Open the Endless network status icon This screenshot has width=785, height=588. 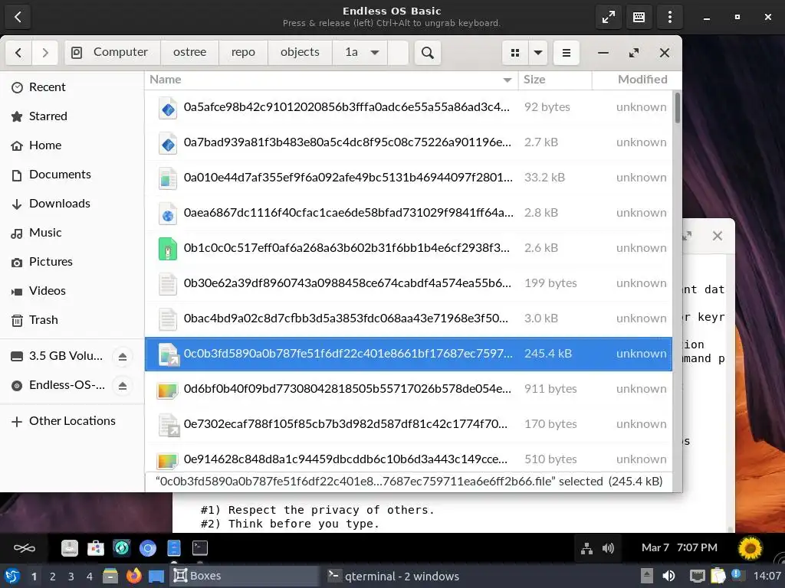click(586, 548)
